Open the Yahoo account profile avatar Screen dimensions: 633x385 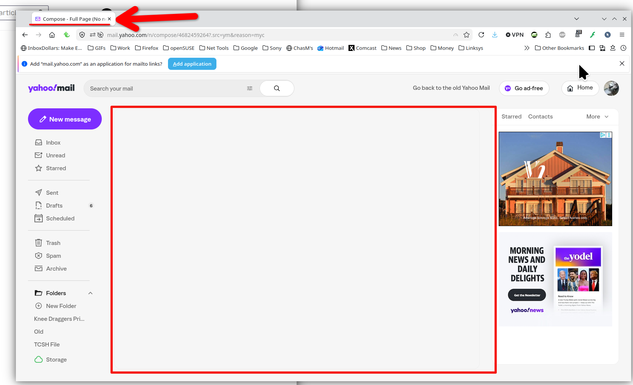(611, 88)
